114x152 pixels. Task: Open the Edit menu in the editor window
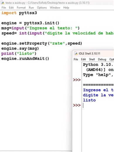[11, 8]
